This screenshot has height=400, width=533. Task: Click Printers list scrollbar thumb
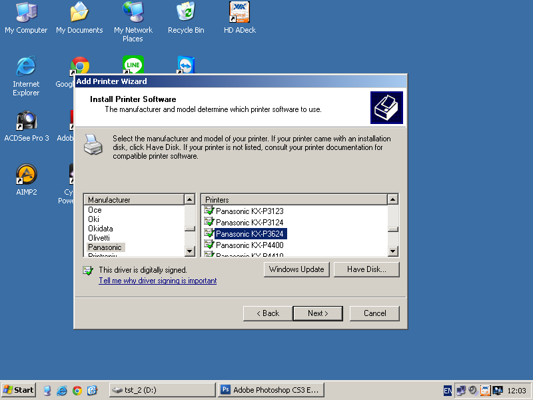393,229
